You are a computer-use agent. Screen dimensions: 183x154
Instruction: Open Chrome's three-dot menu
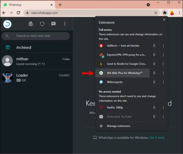click(x=179, y=13)
